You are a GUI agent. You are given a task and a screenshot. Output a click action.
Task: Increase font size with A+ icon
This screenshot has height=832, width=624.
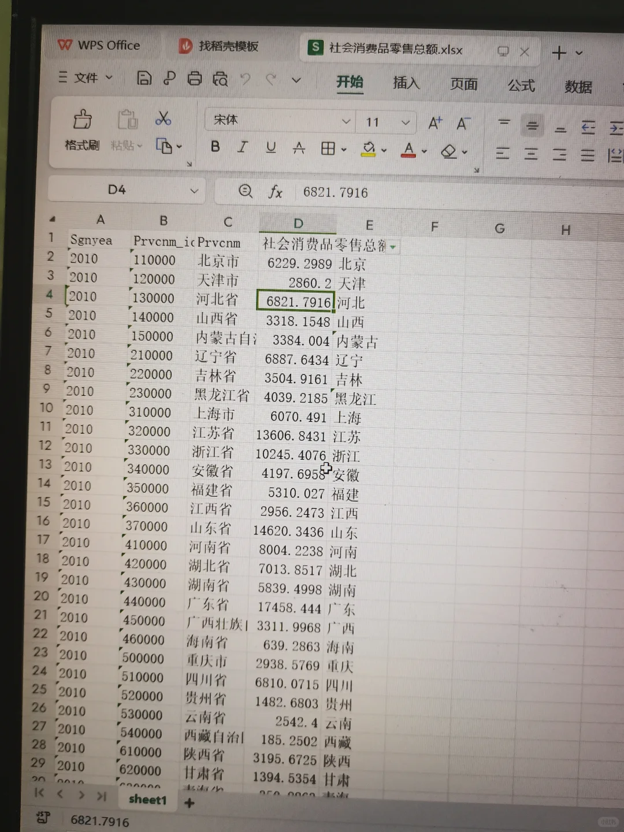[x=434, y=122]
